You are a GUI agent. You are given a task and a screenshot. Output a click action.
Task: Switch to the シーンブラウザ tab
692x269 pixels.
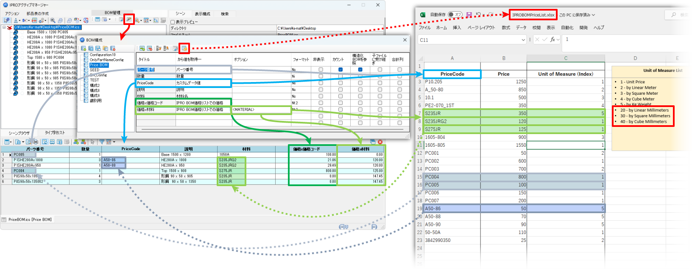click(x=19, y=133)
